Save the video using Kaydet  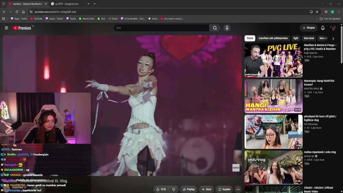click(x=224, y=189)
